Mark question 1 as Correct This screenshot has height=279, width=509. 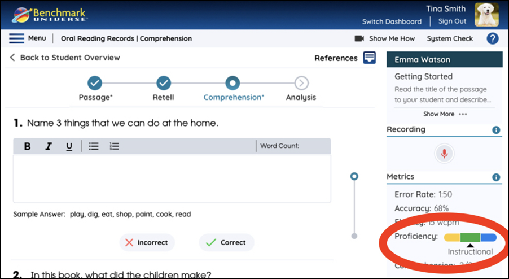click(x=227, y=243)
